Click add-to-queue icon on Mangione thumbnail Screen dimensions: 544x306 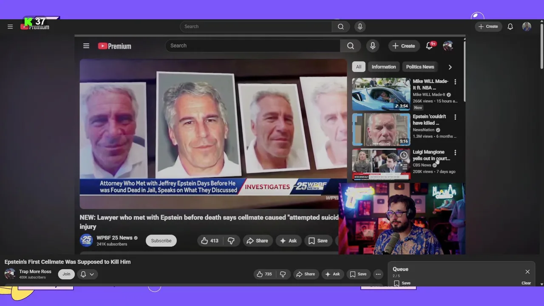404,167
